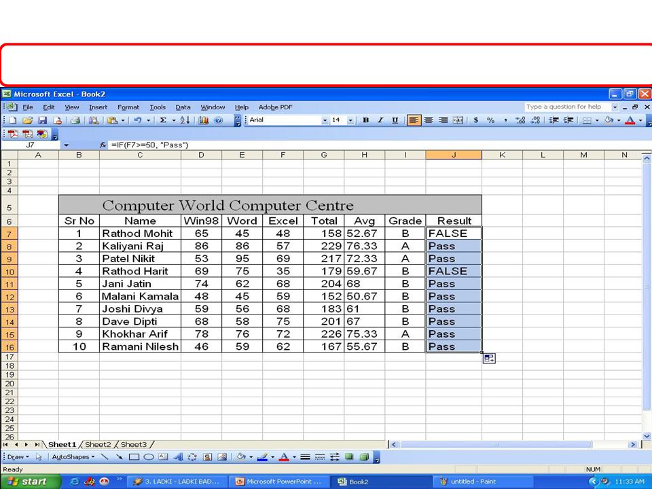The height and width of the screenshot is (489, 652).
Task: Click the Decrease Indent icon
Action: [554, 120]
